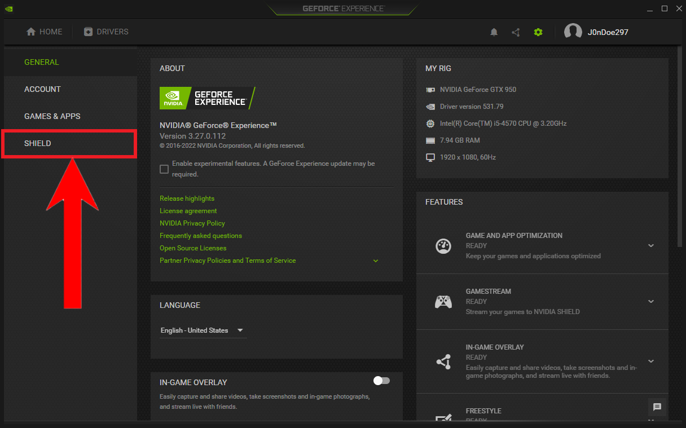This screenshot has width=686, height=428.
Task: Click the Version 3.27.0.112 text
Action: (192, 136)
